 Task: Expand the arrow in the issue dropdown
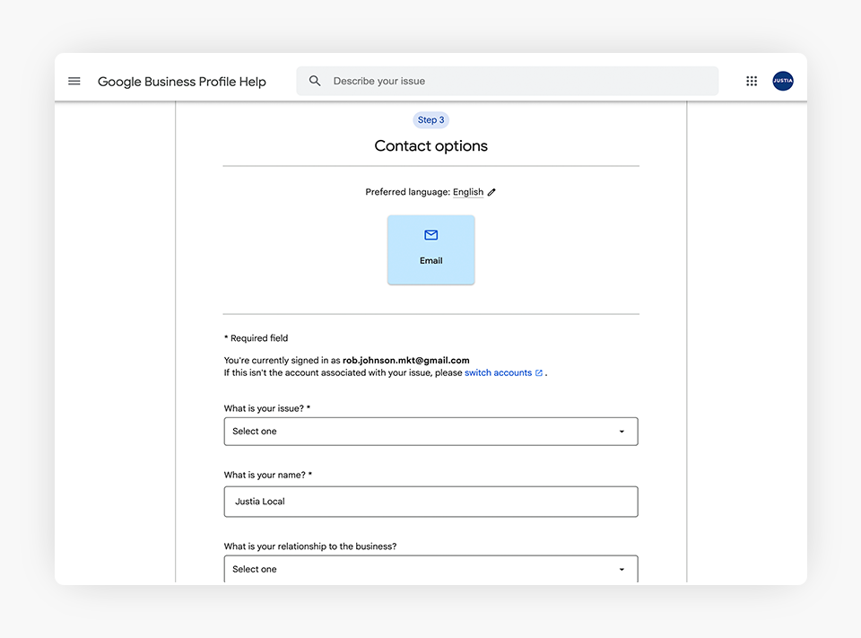622,432
